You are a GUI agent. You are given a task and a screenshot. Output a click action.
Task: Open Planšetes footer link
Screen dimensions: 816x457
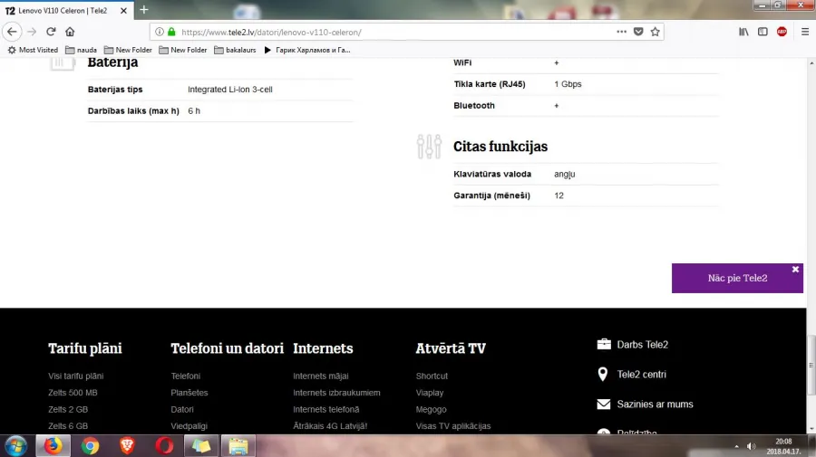[189, 393]
